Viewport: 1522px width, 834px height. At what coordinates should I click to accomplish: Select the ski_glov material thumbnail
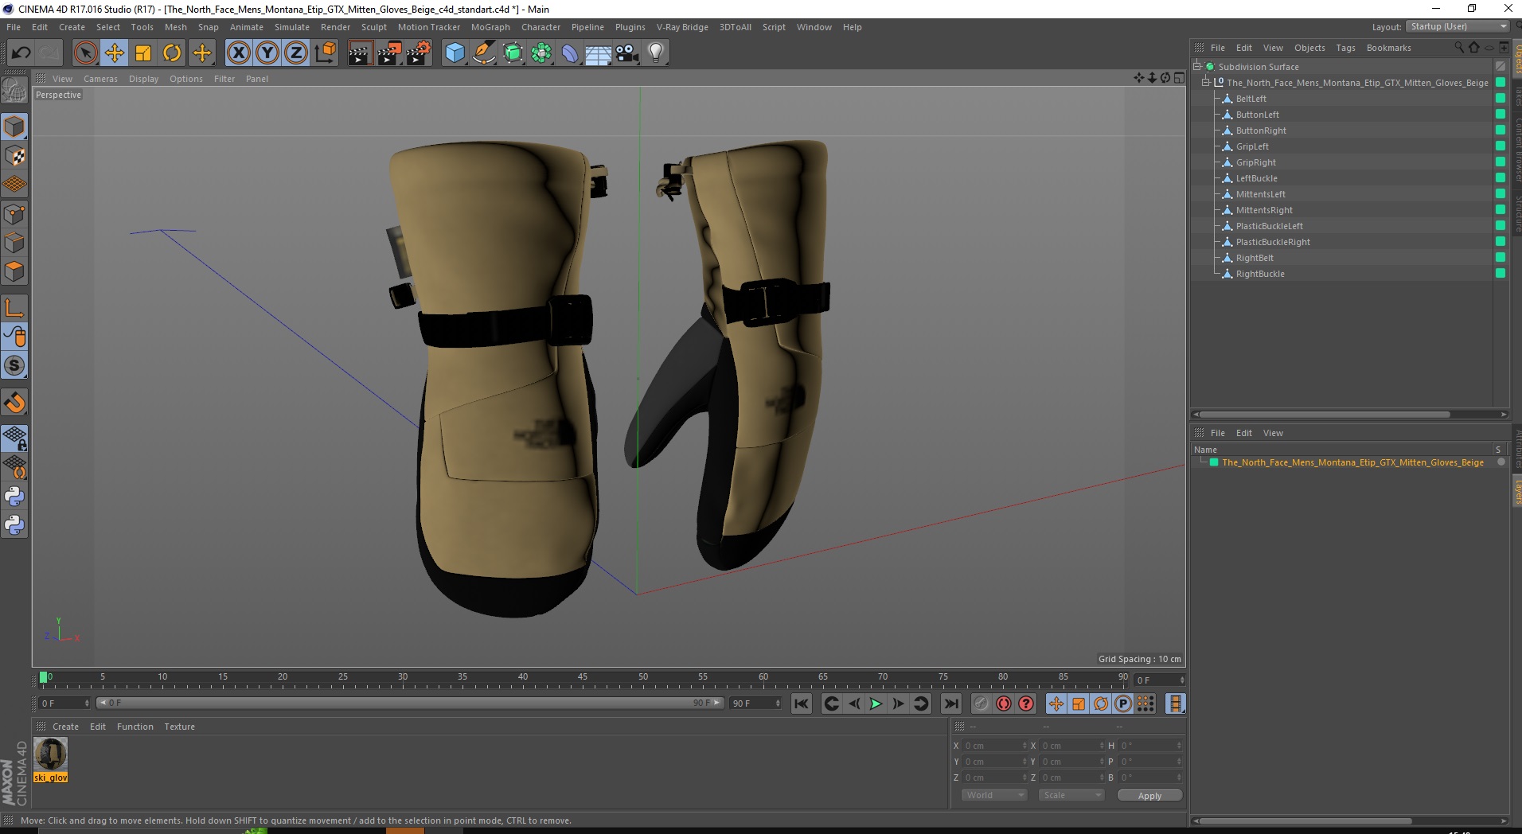50,754
